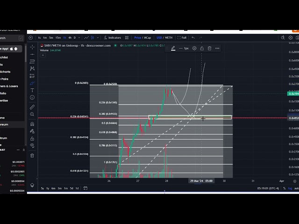Open drawing settings gear in floating toolbar
Image resolution: width=299 pixels, height=224 pixels.
click(194, 48)
